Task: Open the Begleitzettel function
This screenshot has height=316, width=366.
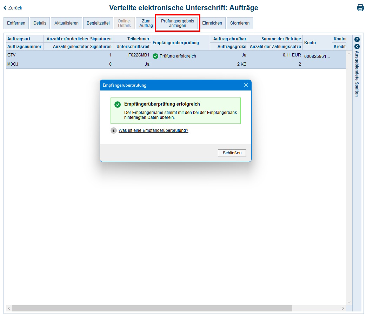Action: click(x=98, y=23)
